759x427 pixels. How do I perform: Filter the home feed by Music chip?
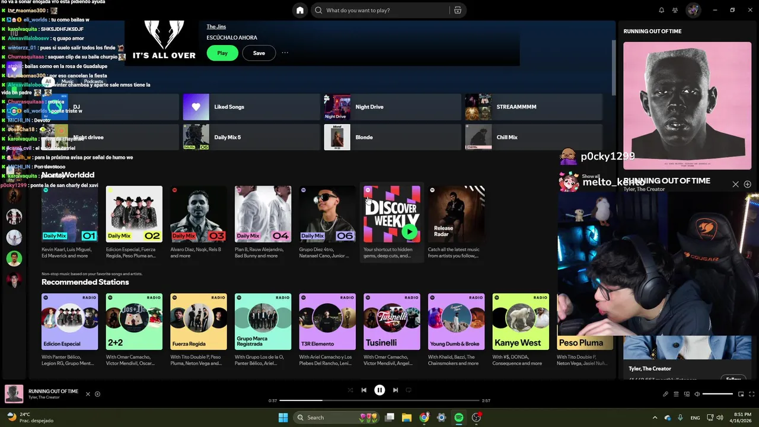click(x=68, y=81)
